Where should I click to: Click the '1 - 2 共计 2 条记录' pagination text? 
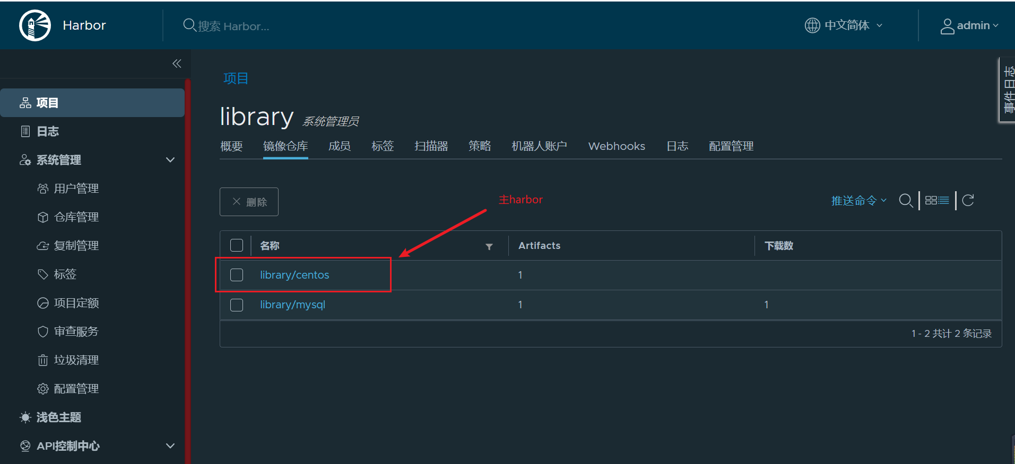[x=951, y=334]
